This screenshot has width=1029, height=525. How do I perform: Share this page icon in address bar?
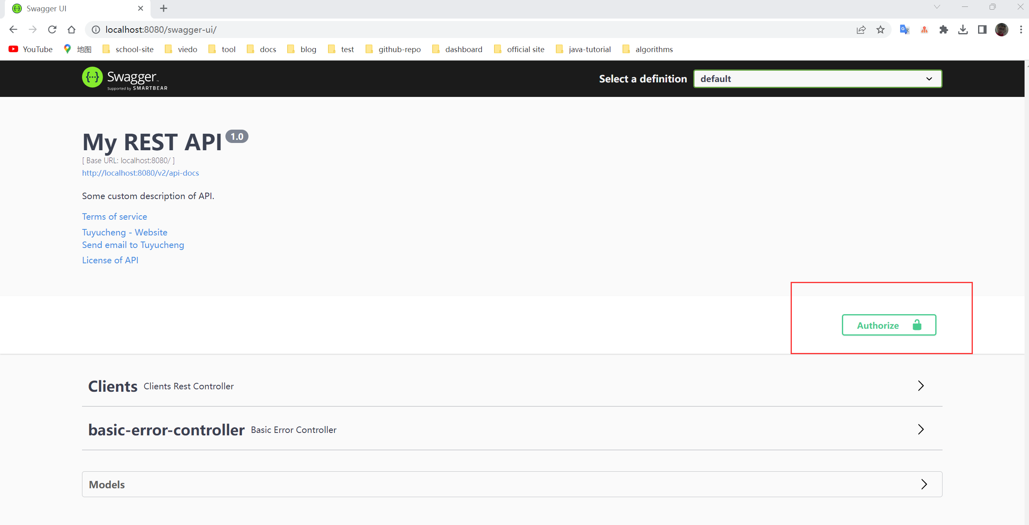click(861, 29)
